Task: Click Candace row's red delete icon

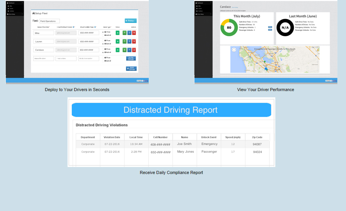Action: tap(134, 50)
